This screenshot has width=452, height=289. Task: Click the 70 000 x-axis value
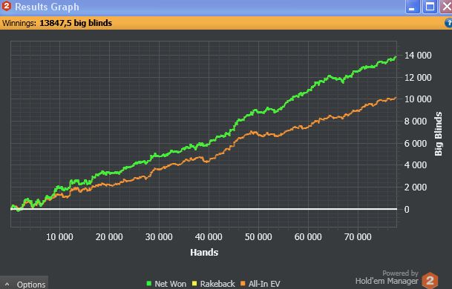(358, 237)
